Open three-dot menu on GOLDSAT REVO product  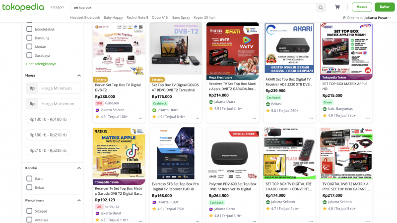pos(197,118)
